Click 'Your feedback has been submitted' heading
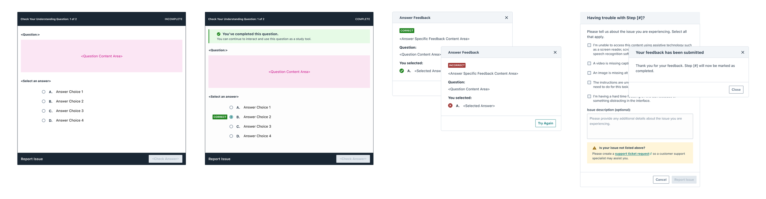 [x=669, y=53]
